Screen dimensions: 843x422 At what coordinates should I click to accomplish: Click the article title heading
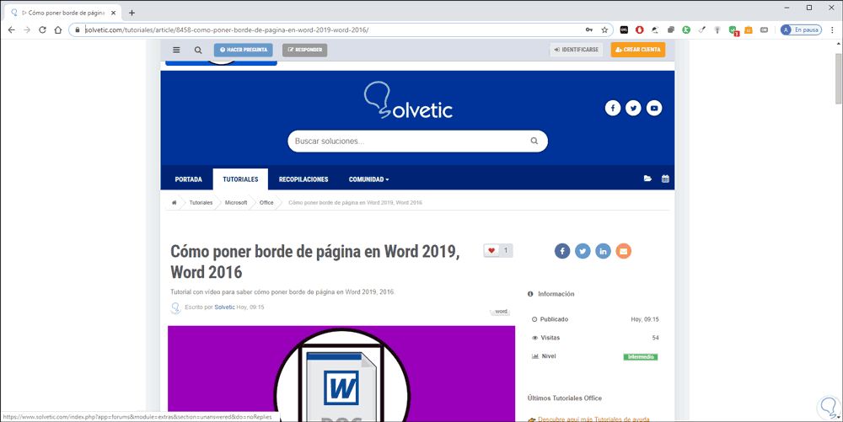point(315,261)
